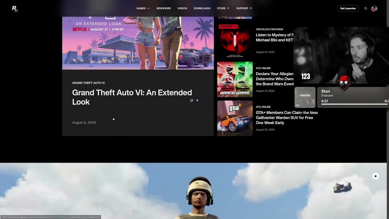Click the August 6, 2026 date
389x219 pixels.
click(84, 123)
